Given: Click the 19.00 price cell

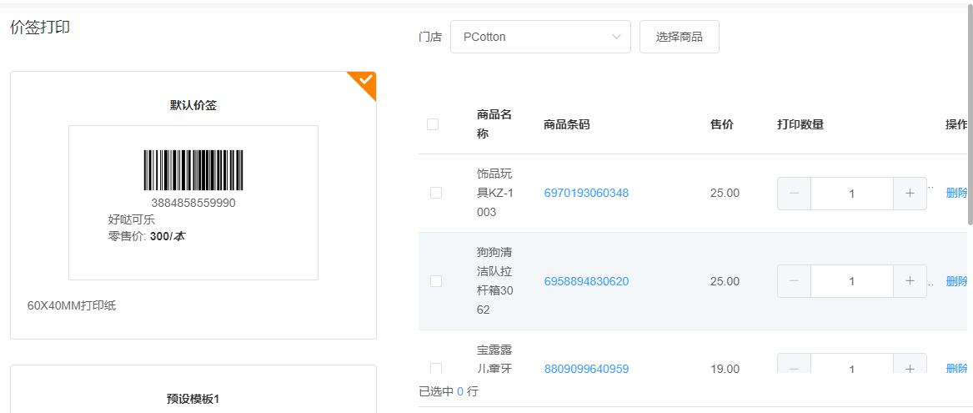Looking at the screenshot, I should click(725, 369).
